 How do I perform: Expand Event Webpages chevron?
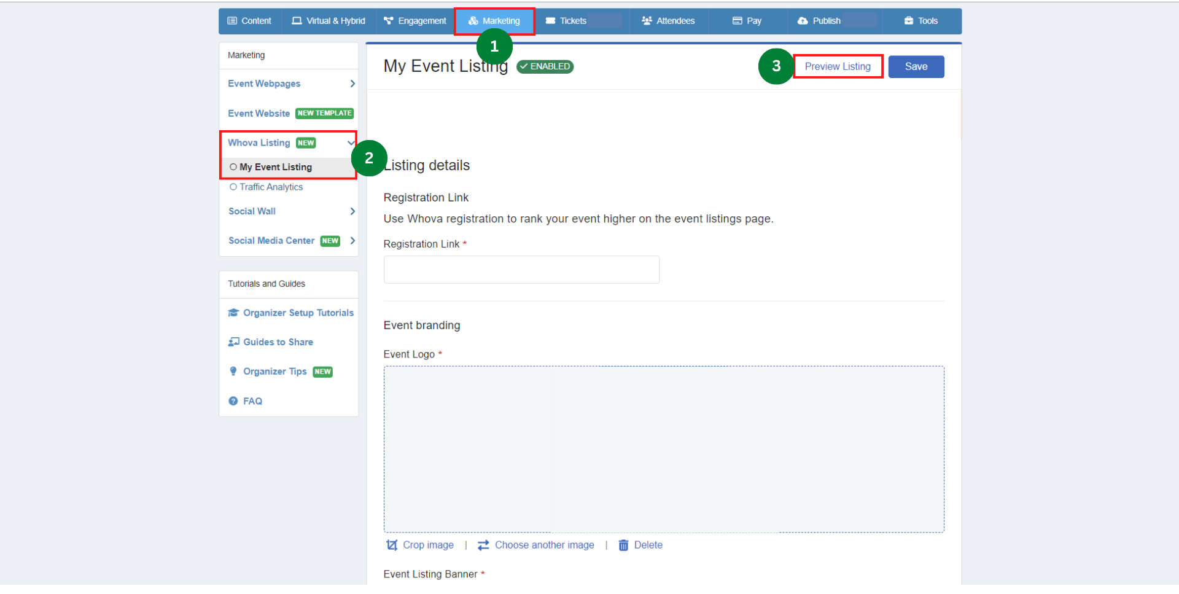tap(352, 84)
